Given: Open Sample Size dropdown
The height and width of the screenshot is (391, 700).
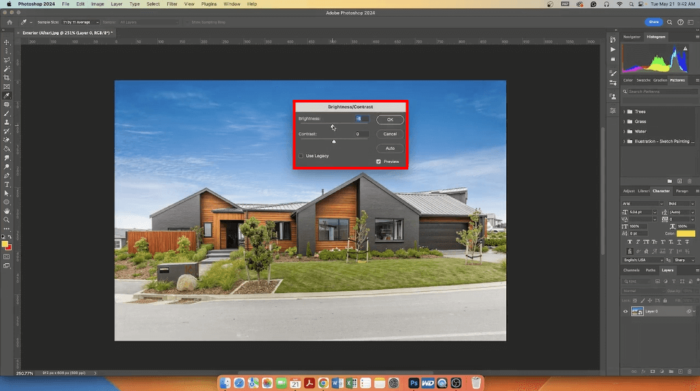Looking at the screenshot, I should tap(81, 23).
